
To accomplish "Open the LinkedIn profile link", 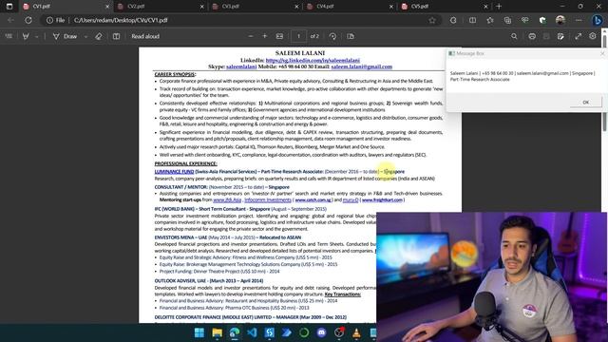I will [x=313, y=60].
